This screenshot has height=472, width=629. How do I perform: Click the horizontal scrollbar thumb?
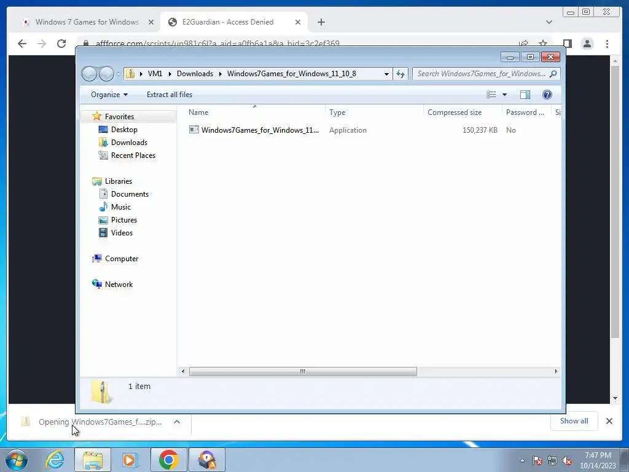(303, 372)
